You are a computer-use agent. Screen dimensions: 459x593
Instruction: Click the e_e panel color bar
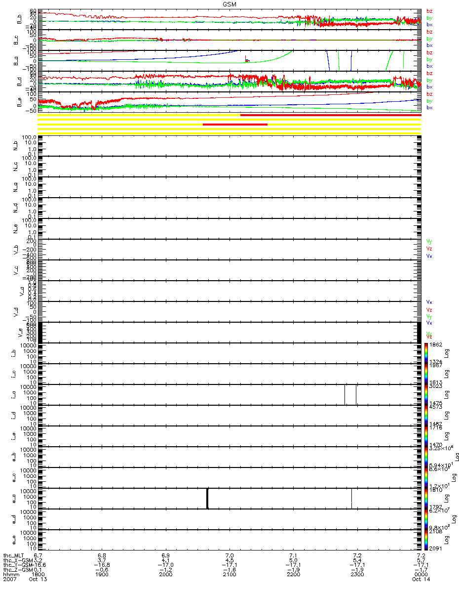(x=427, y=540)
